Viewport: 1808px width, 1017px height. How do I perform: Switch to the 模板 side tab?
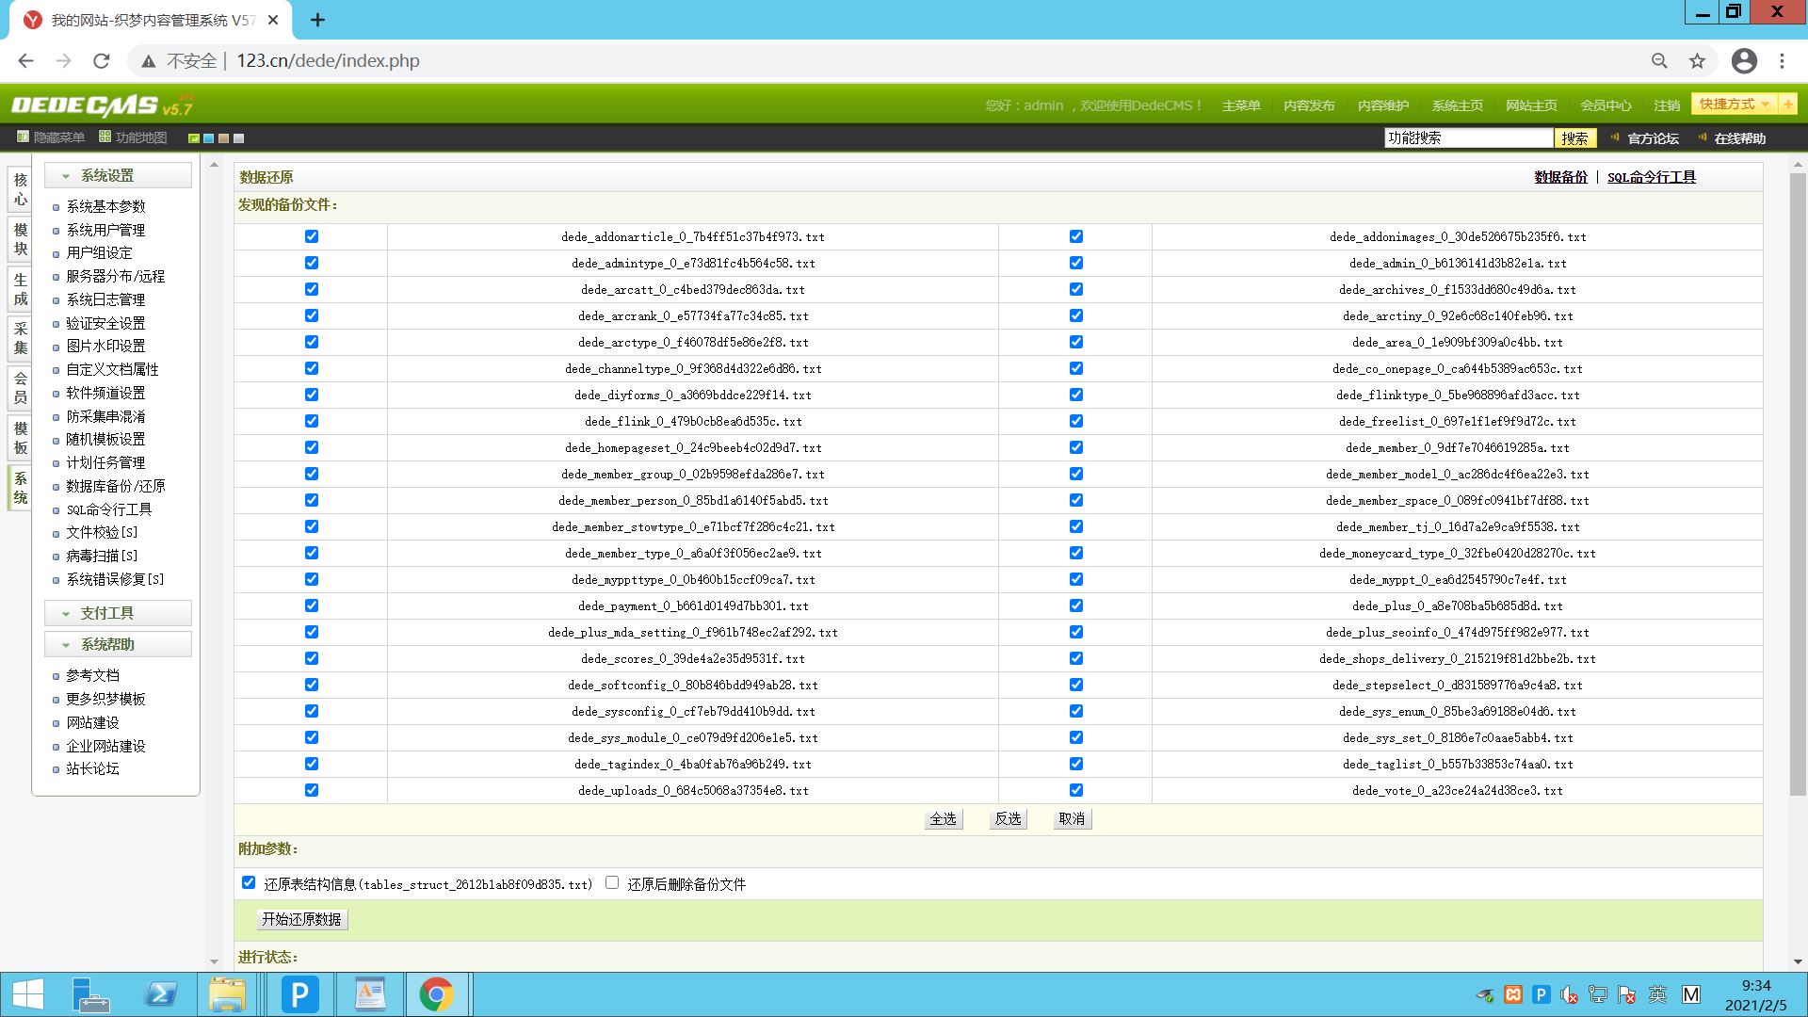(x=21, y=438)
